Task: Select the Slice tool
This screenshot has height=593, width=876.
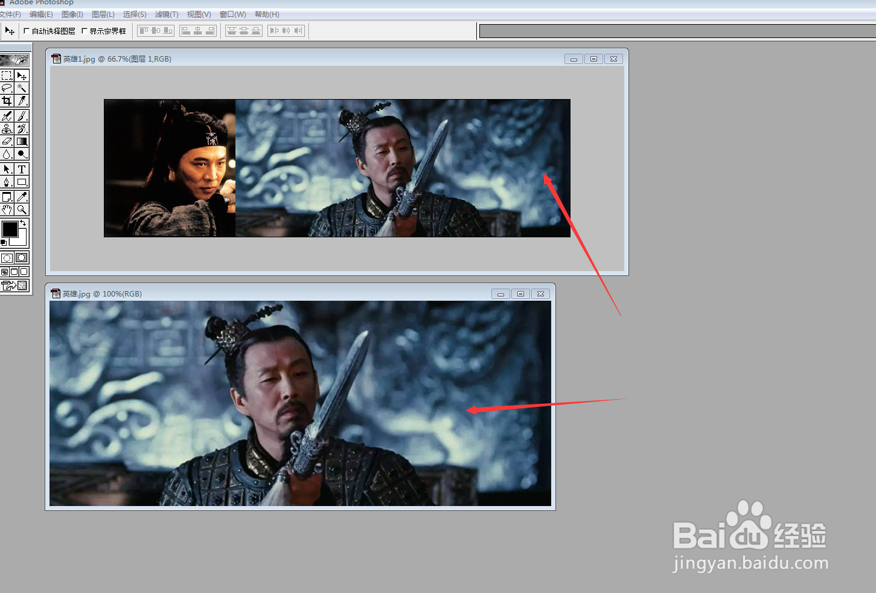Action: coord(22,101)
